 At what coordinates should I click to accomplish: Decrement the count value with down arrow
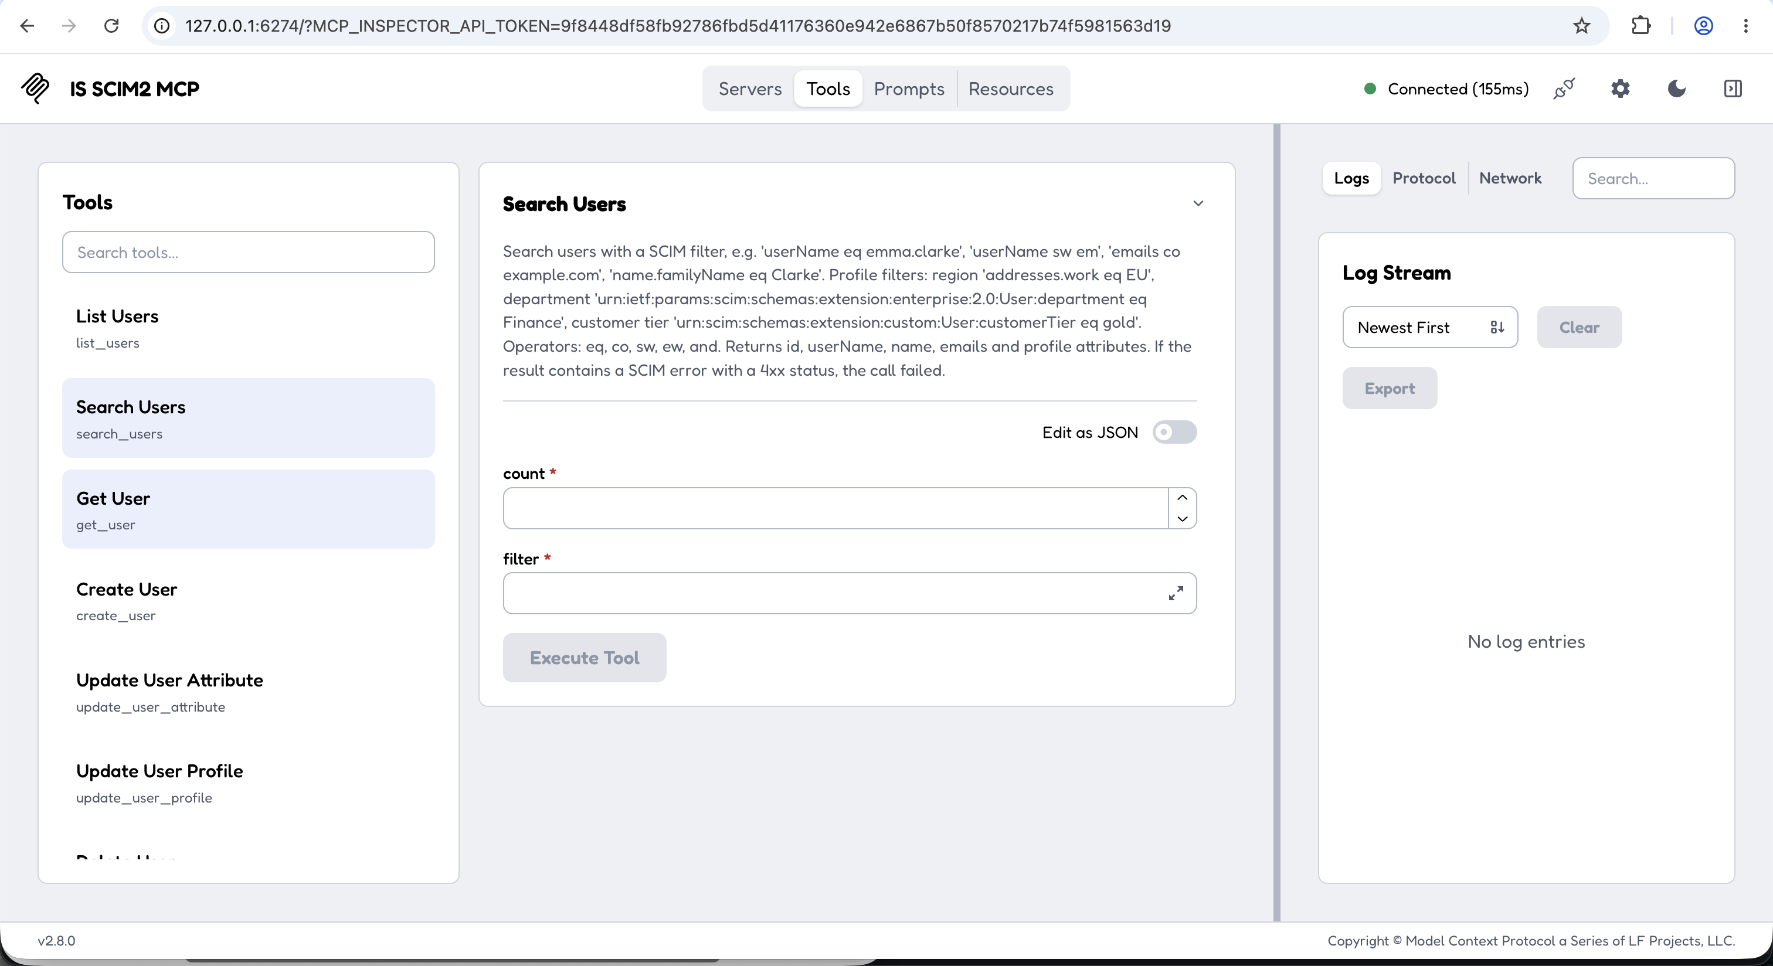pos(1183,519)
